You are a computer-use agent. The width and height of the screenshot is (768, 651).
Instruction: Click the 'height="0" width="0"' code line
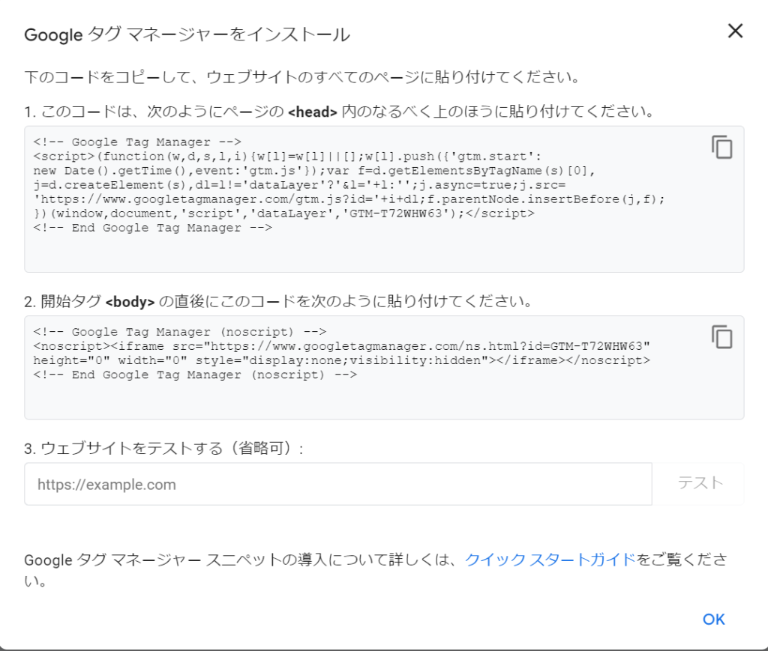(341, 360)
